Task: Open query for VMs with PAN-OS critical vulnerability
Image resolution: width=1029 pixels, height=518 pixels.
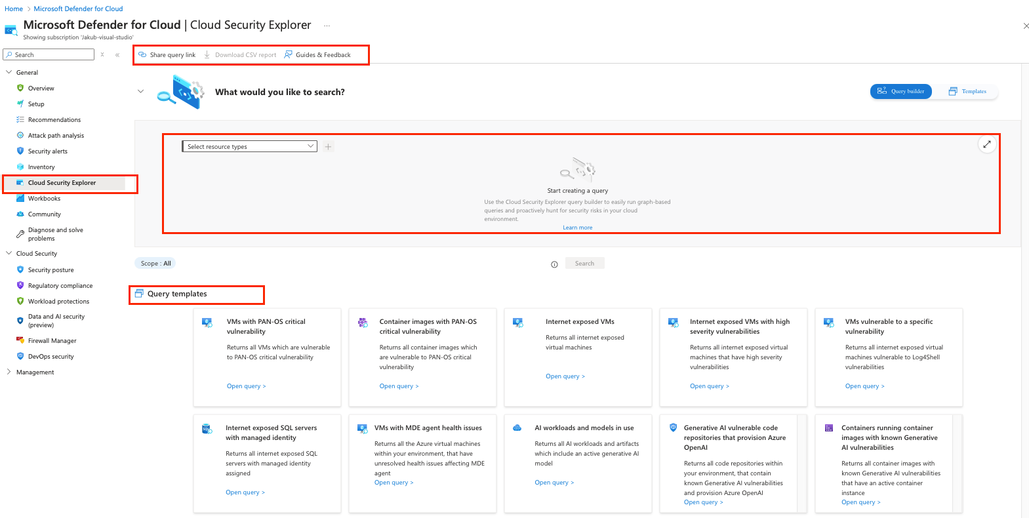Action: pyautogui.click(x=246, y=386)
